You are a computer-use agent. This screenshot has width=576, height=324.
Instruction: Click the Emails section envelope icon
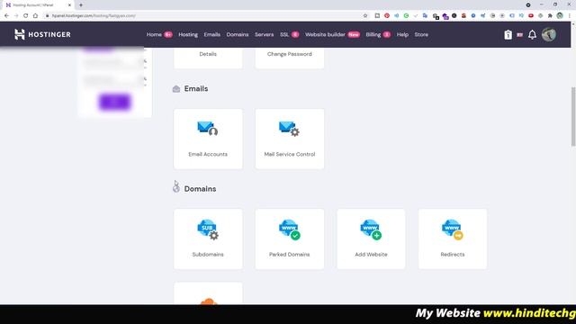tap(176, 89)
